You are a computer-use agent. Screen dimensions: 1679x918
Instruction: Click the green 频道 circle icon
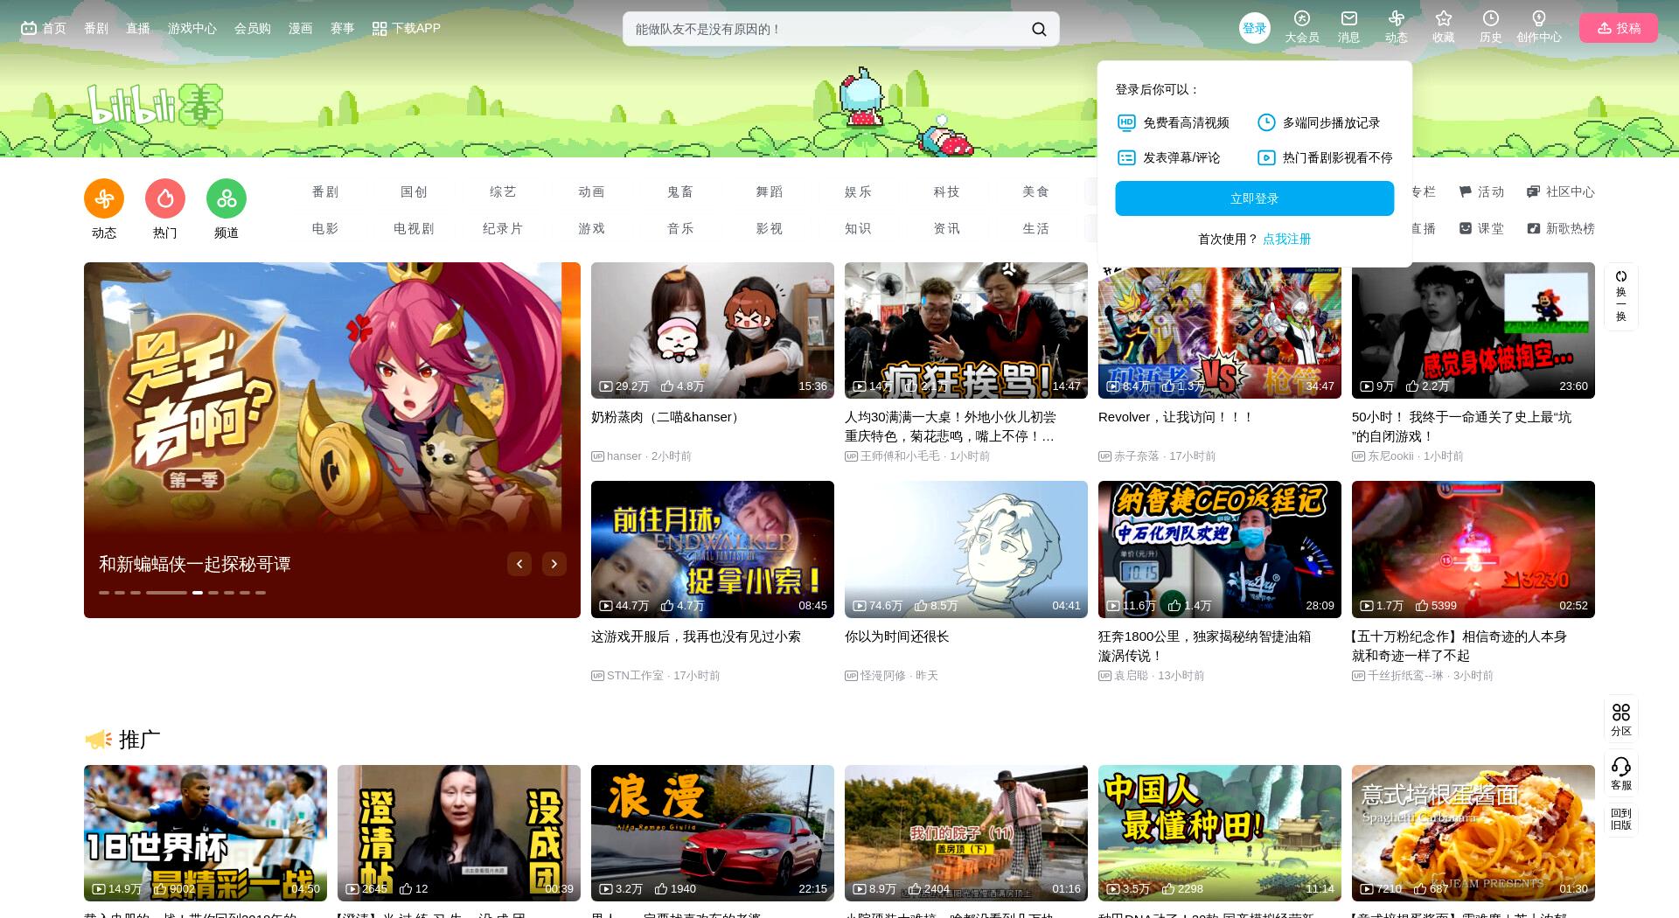tap(226, 199)
